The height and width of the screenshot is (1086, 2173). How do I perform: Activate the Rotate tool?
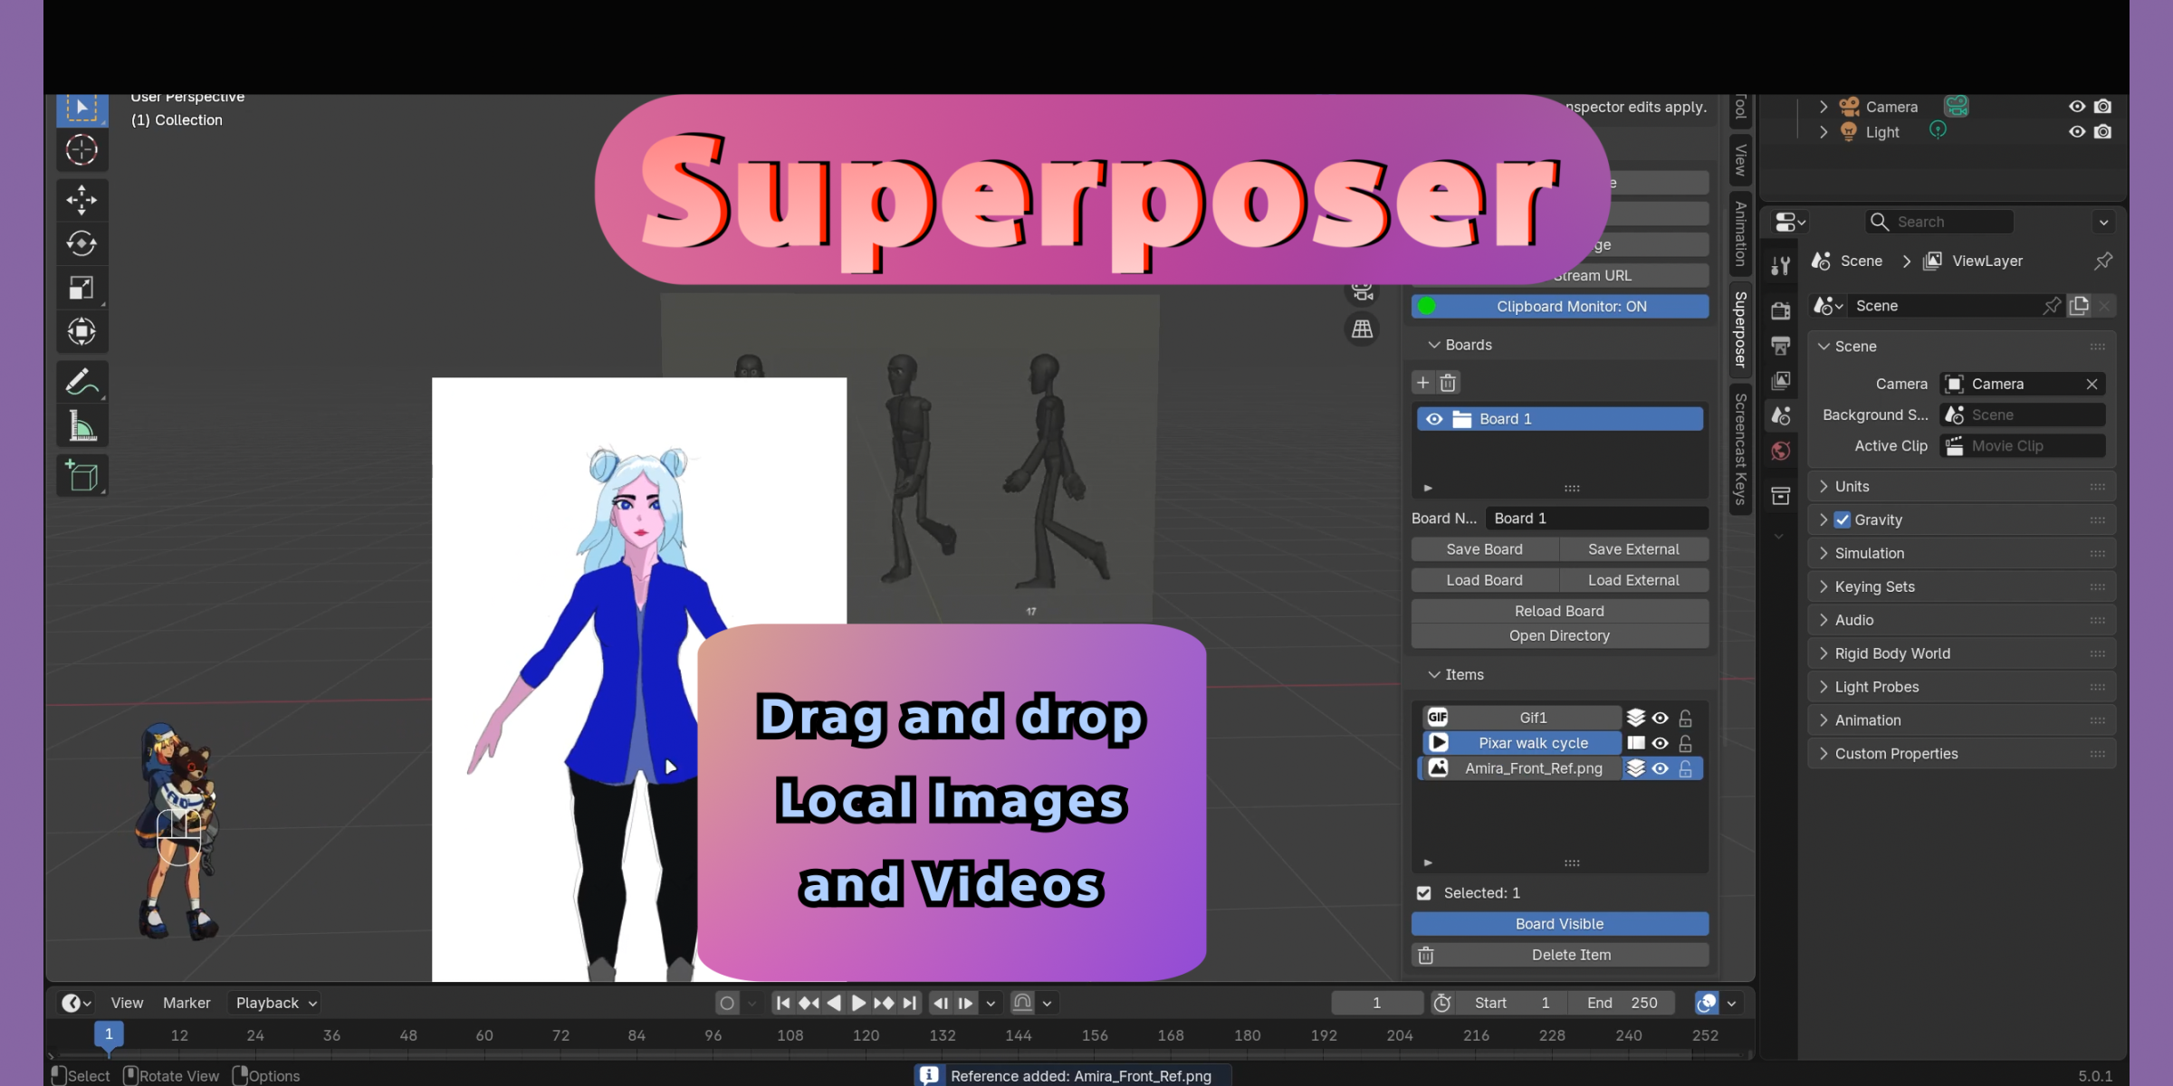coord(81,243)
